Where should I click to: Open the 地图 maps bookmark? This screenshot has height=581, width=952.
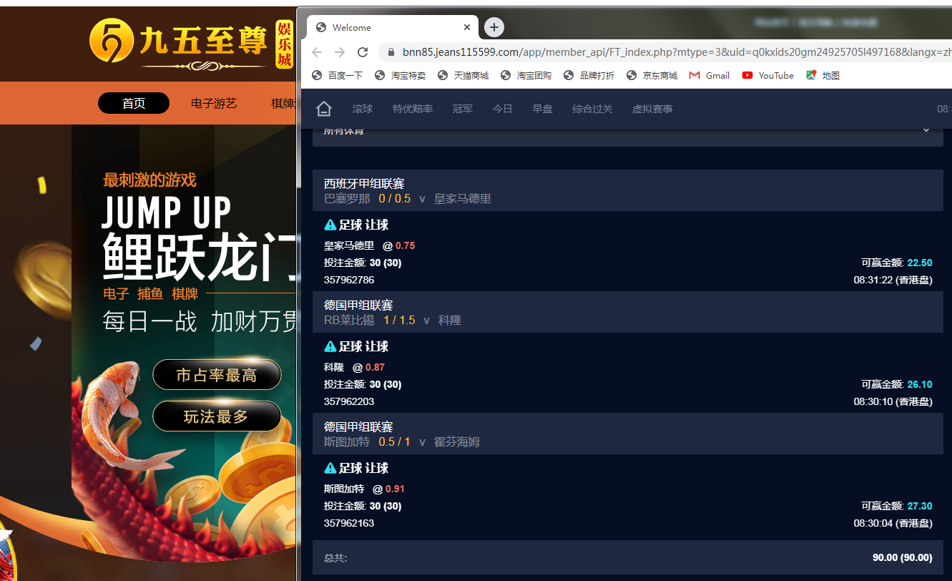823,75
